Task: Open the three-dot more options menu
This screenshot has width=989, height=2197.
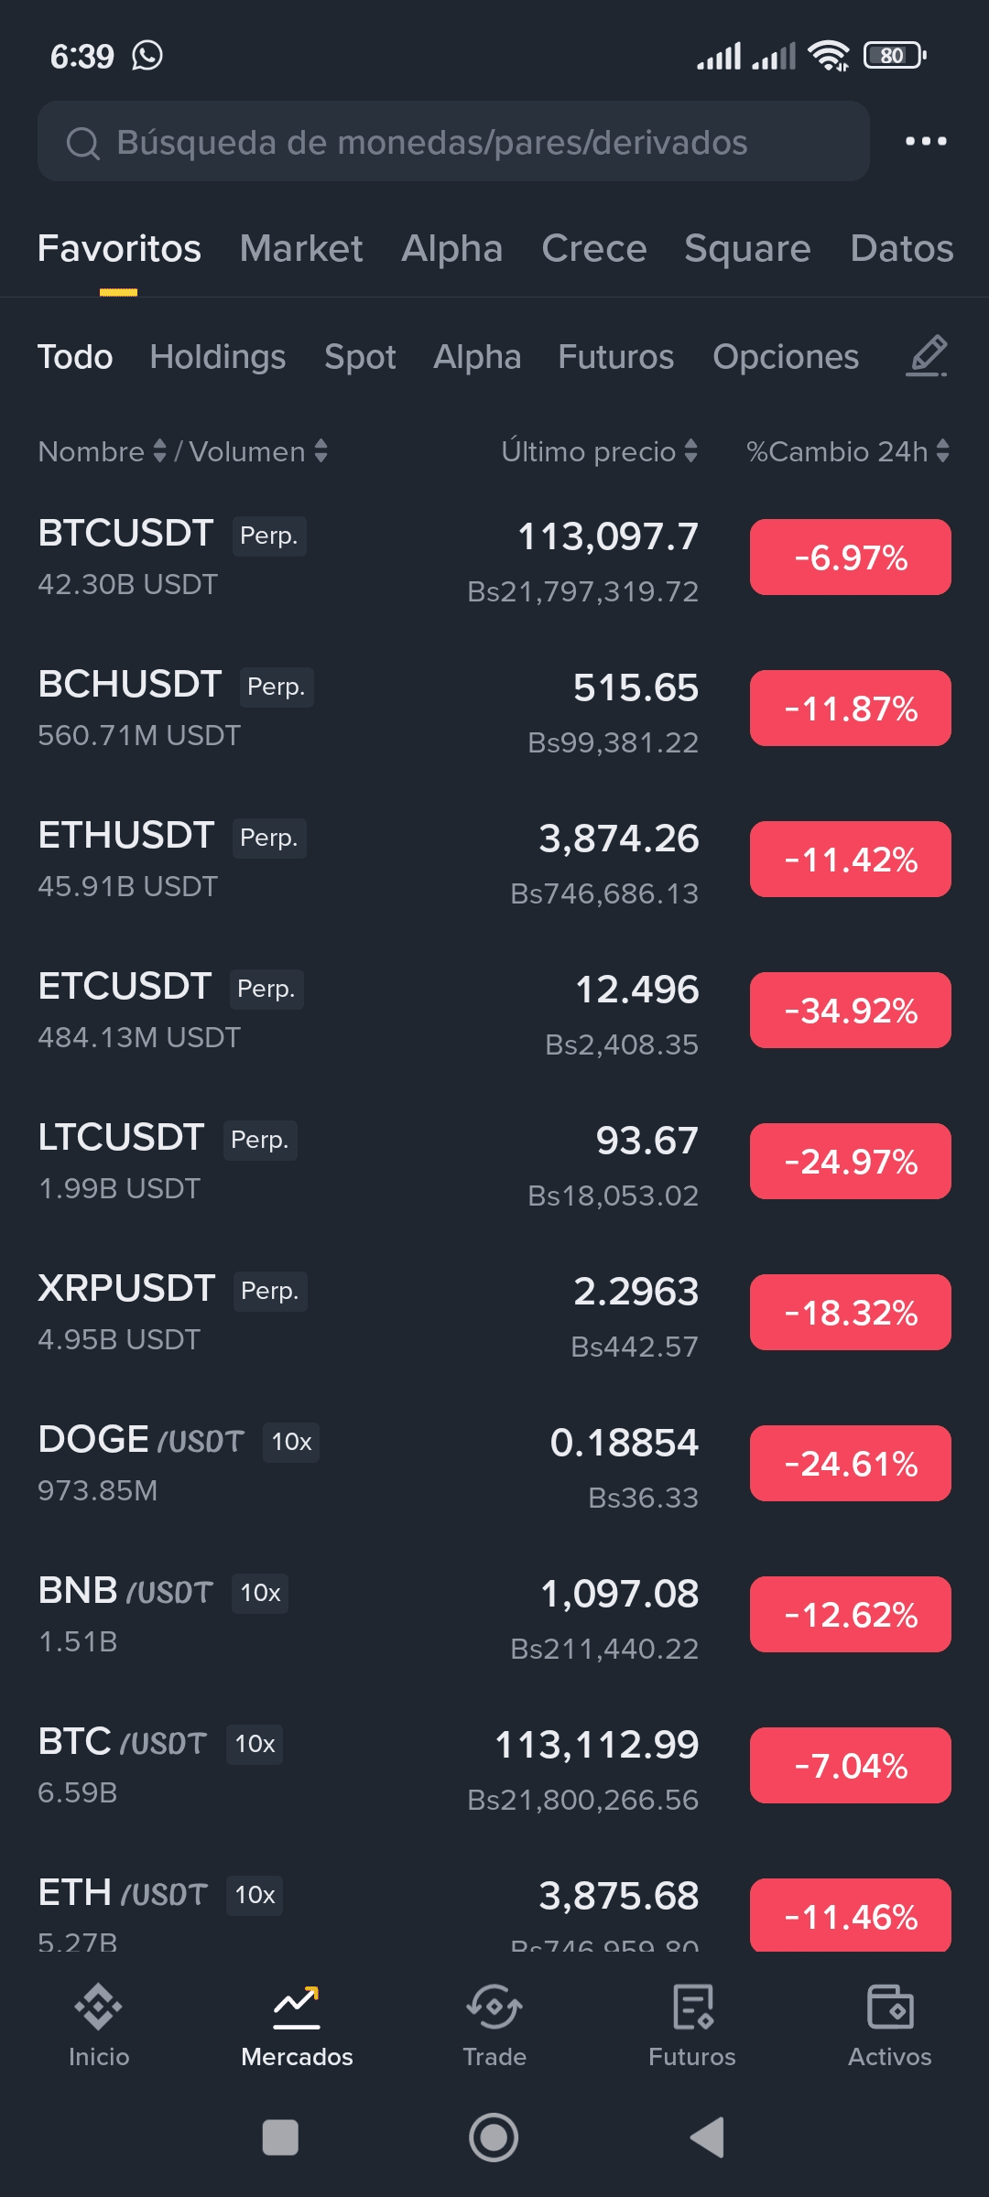Action: pos(926,141)
